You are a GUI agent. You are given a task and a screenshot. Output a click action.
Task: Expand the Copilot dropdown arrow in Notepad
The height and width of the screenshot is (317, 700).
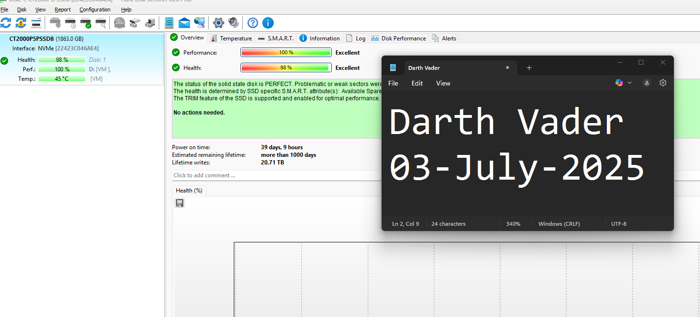(630, 83)
